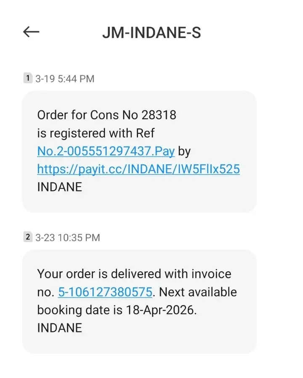The width and height of the screenshot is (303, 378).
Task: Open the No.2-005551297437.Pay reference link
Action: point(106,151)
